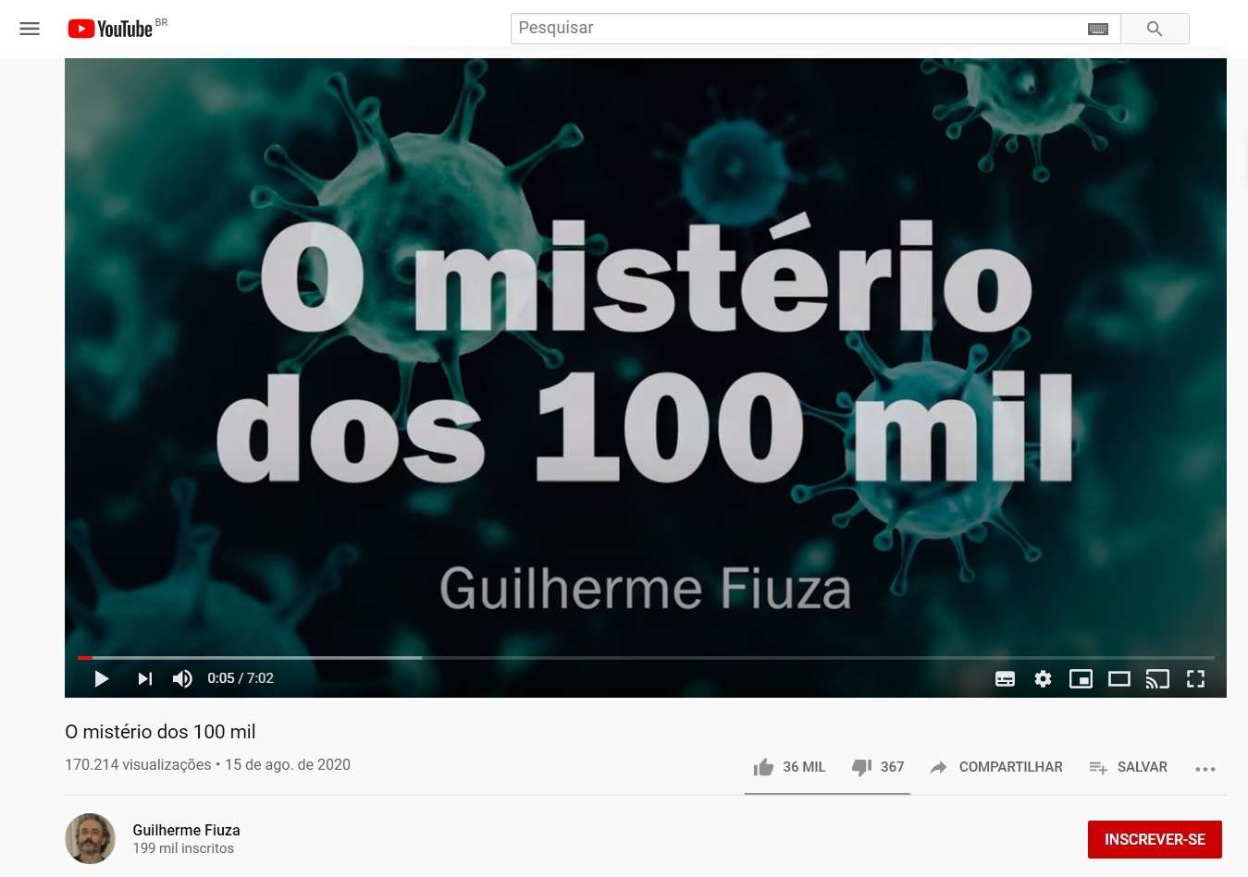Play the video
Viewport: 1248px width, 877px height.
tap(102, 678)
